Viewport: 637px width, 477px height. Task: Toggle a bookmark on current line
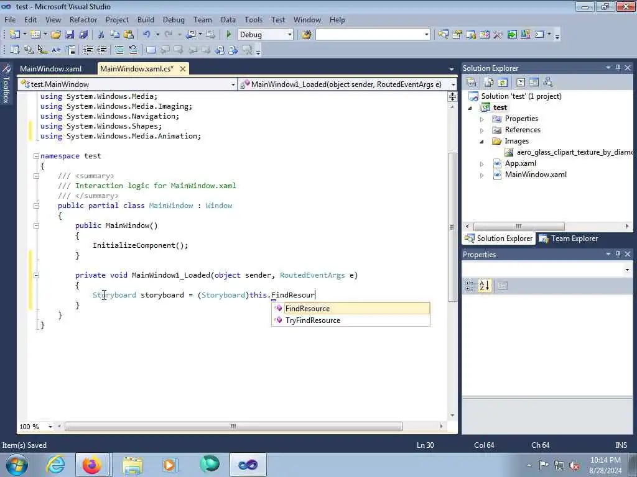[x=151, y=50]
